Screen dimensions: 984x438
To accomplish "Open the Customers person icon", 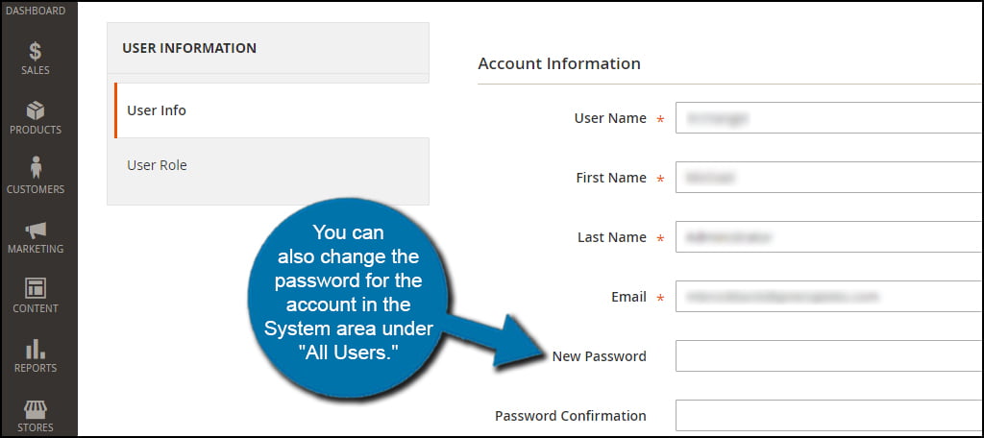I will click(x=36, y=168).
